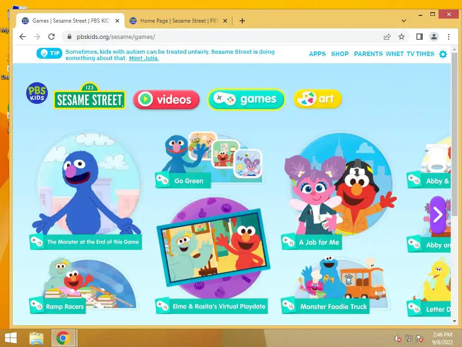Expand the tab search dropdown arrow
462x347 pixels.
point(404,21)
